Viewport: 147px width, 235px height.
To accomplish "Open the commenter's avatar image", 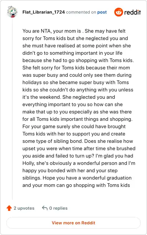I will 12,12.
